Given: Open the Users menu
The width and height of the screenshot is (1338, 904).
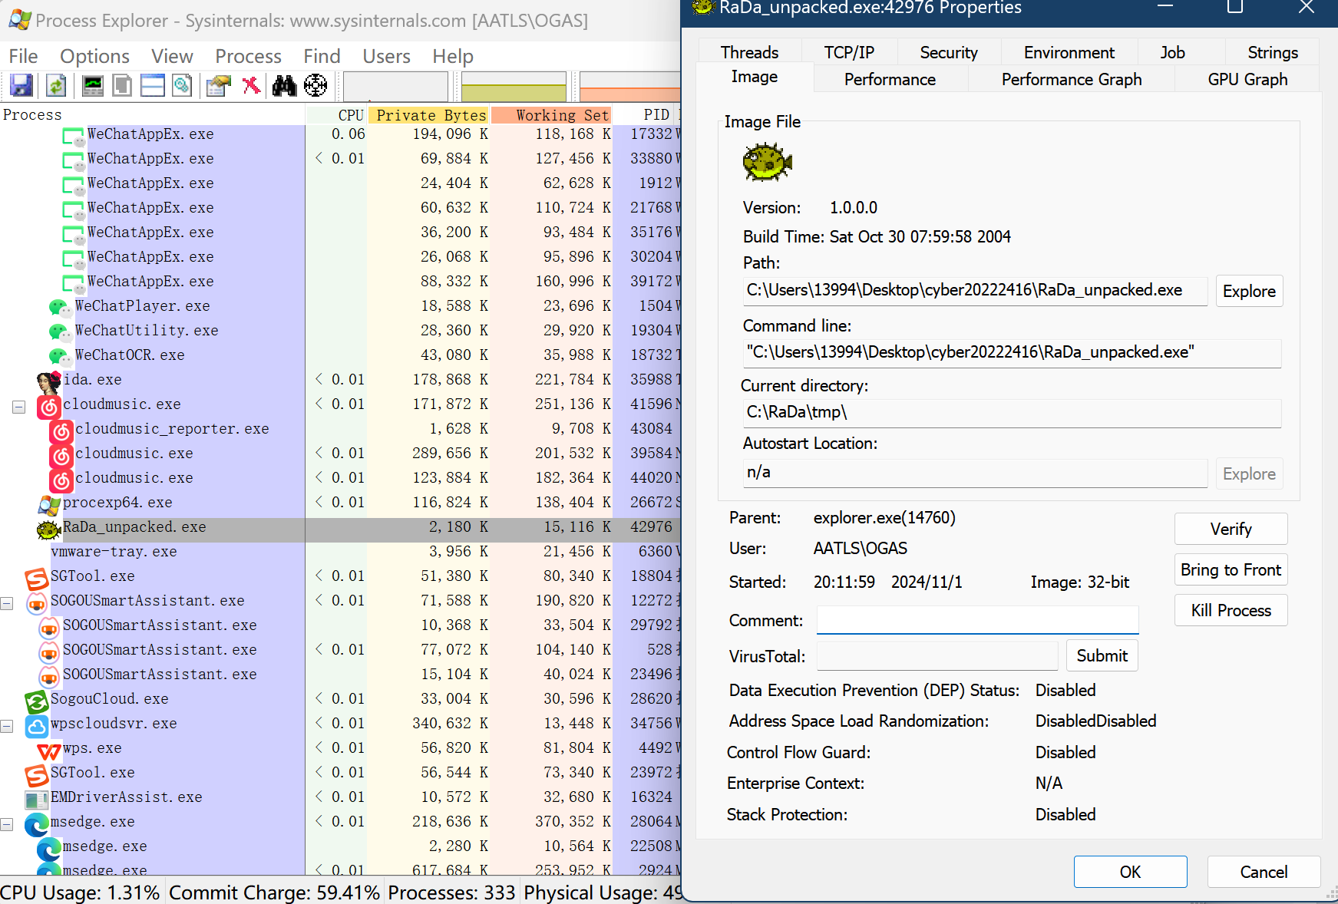Looking at the screenshot, I should pyautogui.click(x=386, y=56).
